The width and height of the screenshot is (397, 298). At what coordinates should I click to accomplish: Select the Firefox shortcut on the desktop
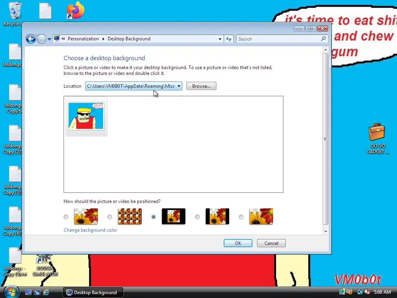click(x=76, y=10)
